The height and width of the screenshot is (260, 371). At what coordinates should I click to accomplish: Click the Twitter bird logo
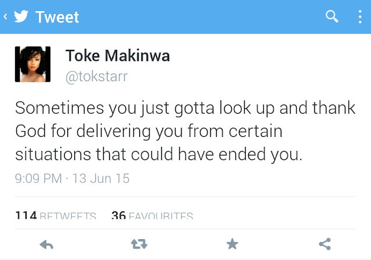(20, 17)
